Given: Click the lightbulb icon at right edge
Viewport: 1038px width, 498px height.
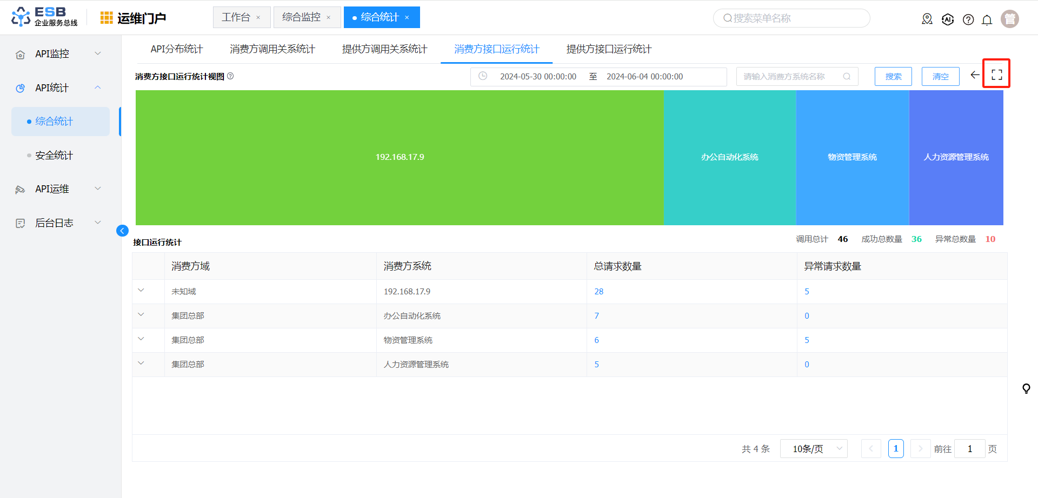Looking at the screenshot, I should [x=1026, y=388].
